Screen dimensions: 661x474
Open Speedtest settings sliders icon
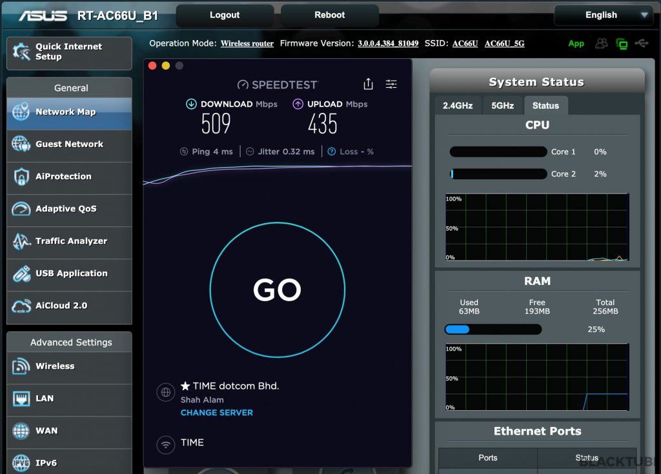tap(391, 84)
